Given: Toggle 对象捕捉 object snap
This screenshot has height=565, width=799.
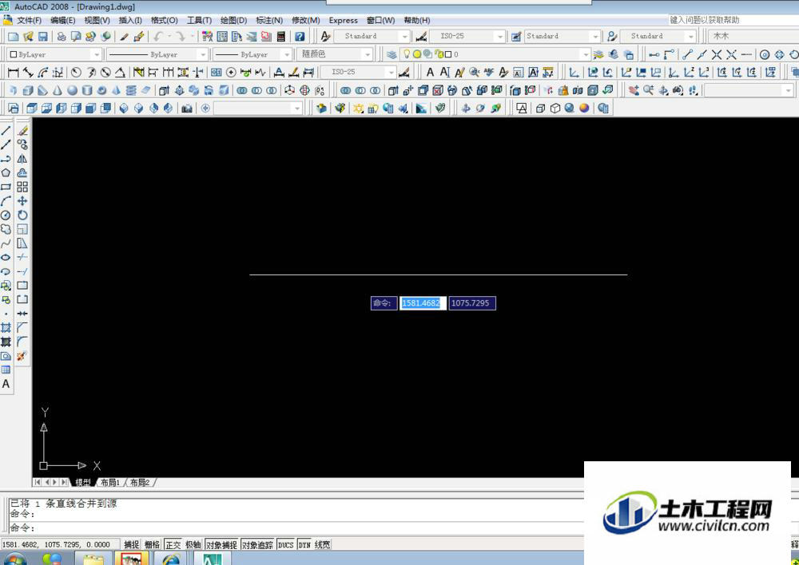Looking at the screenshot, I should (x=221, y=544).
